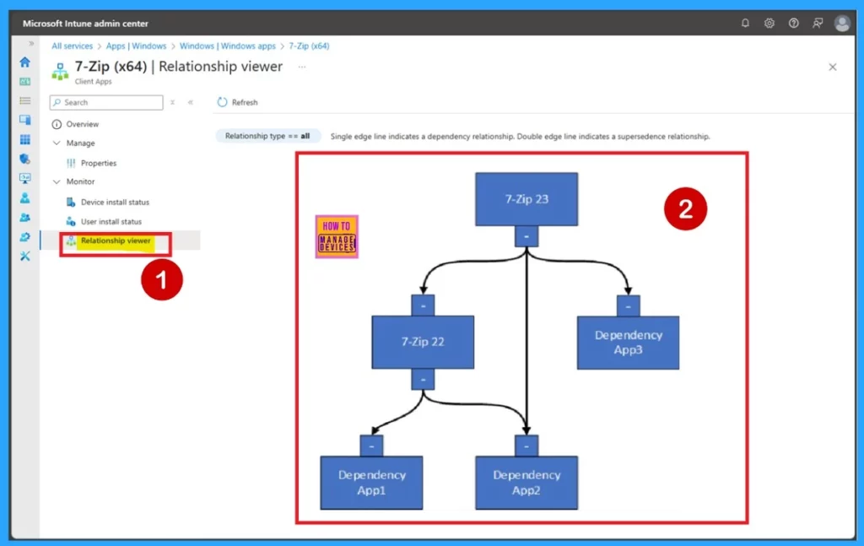The image size is (864, 546).
Task: Collapse children below 7-Zip 22 node
Action: click(423, 380)
